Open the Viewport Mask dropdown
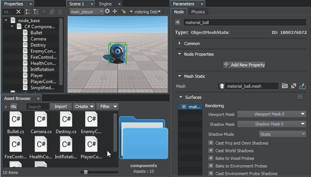This screenshot has width=311, height=177. [x=271, y=114]
